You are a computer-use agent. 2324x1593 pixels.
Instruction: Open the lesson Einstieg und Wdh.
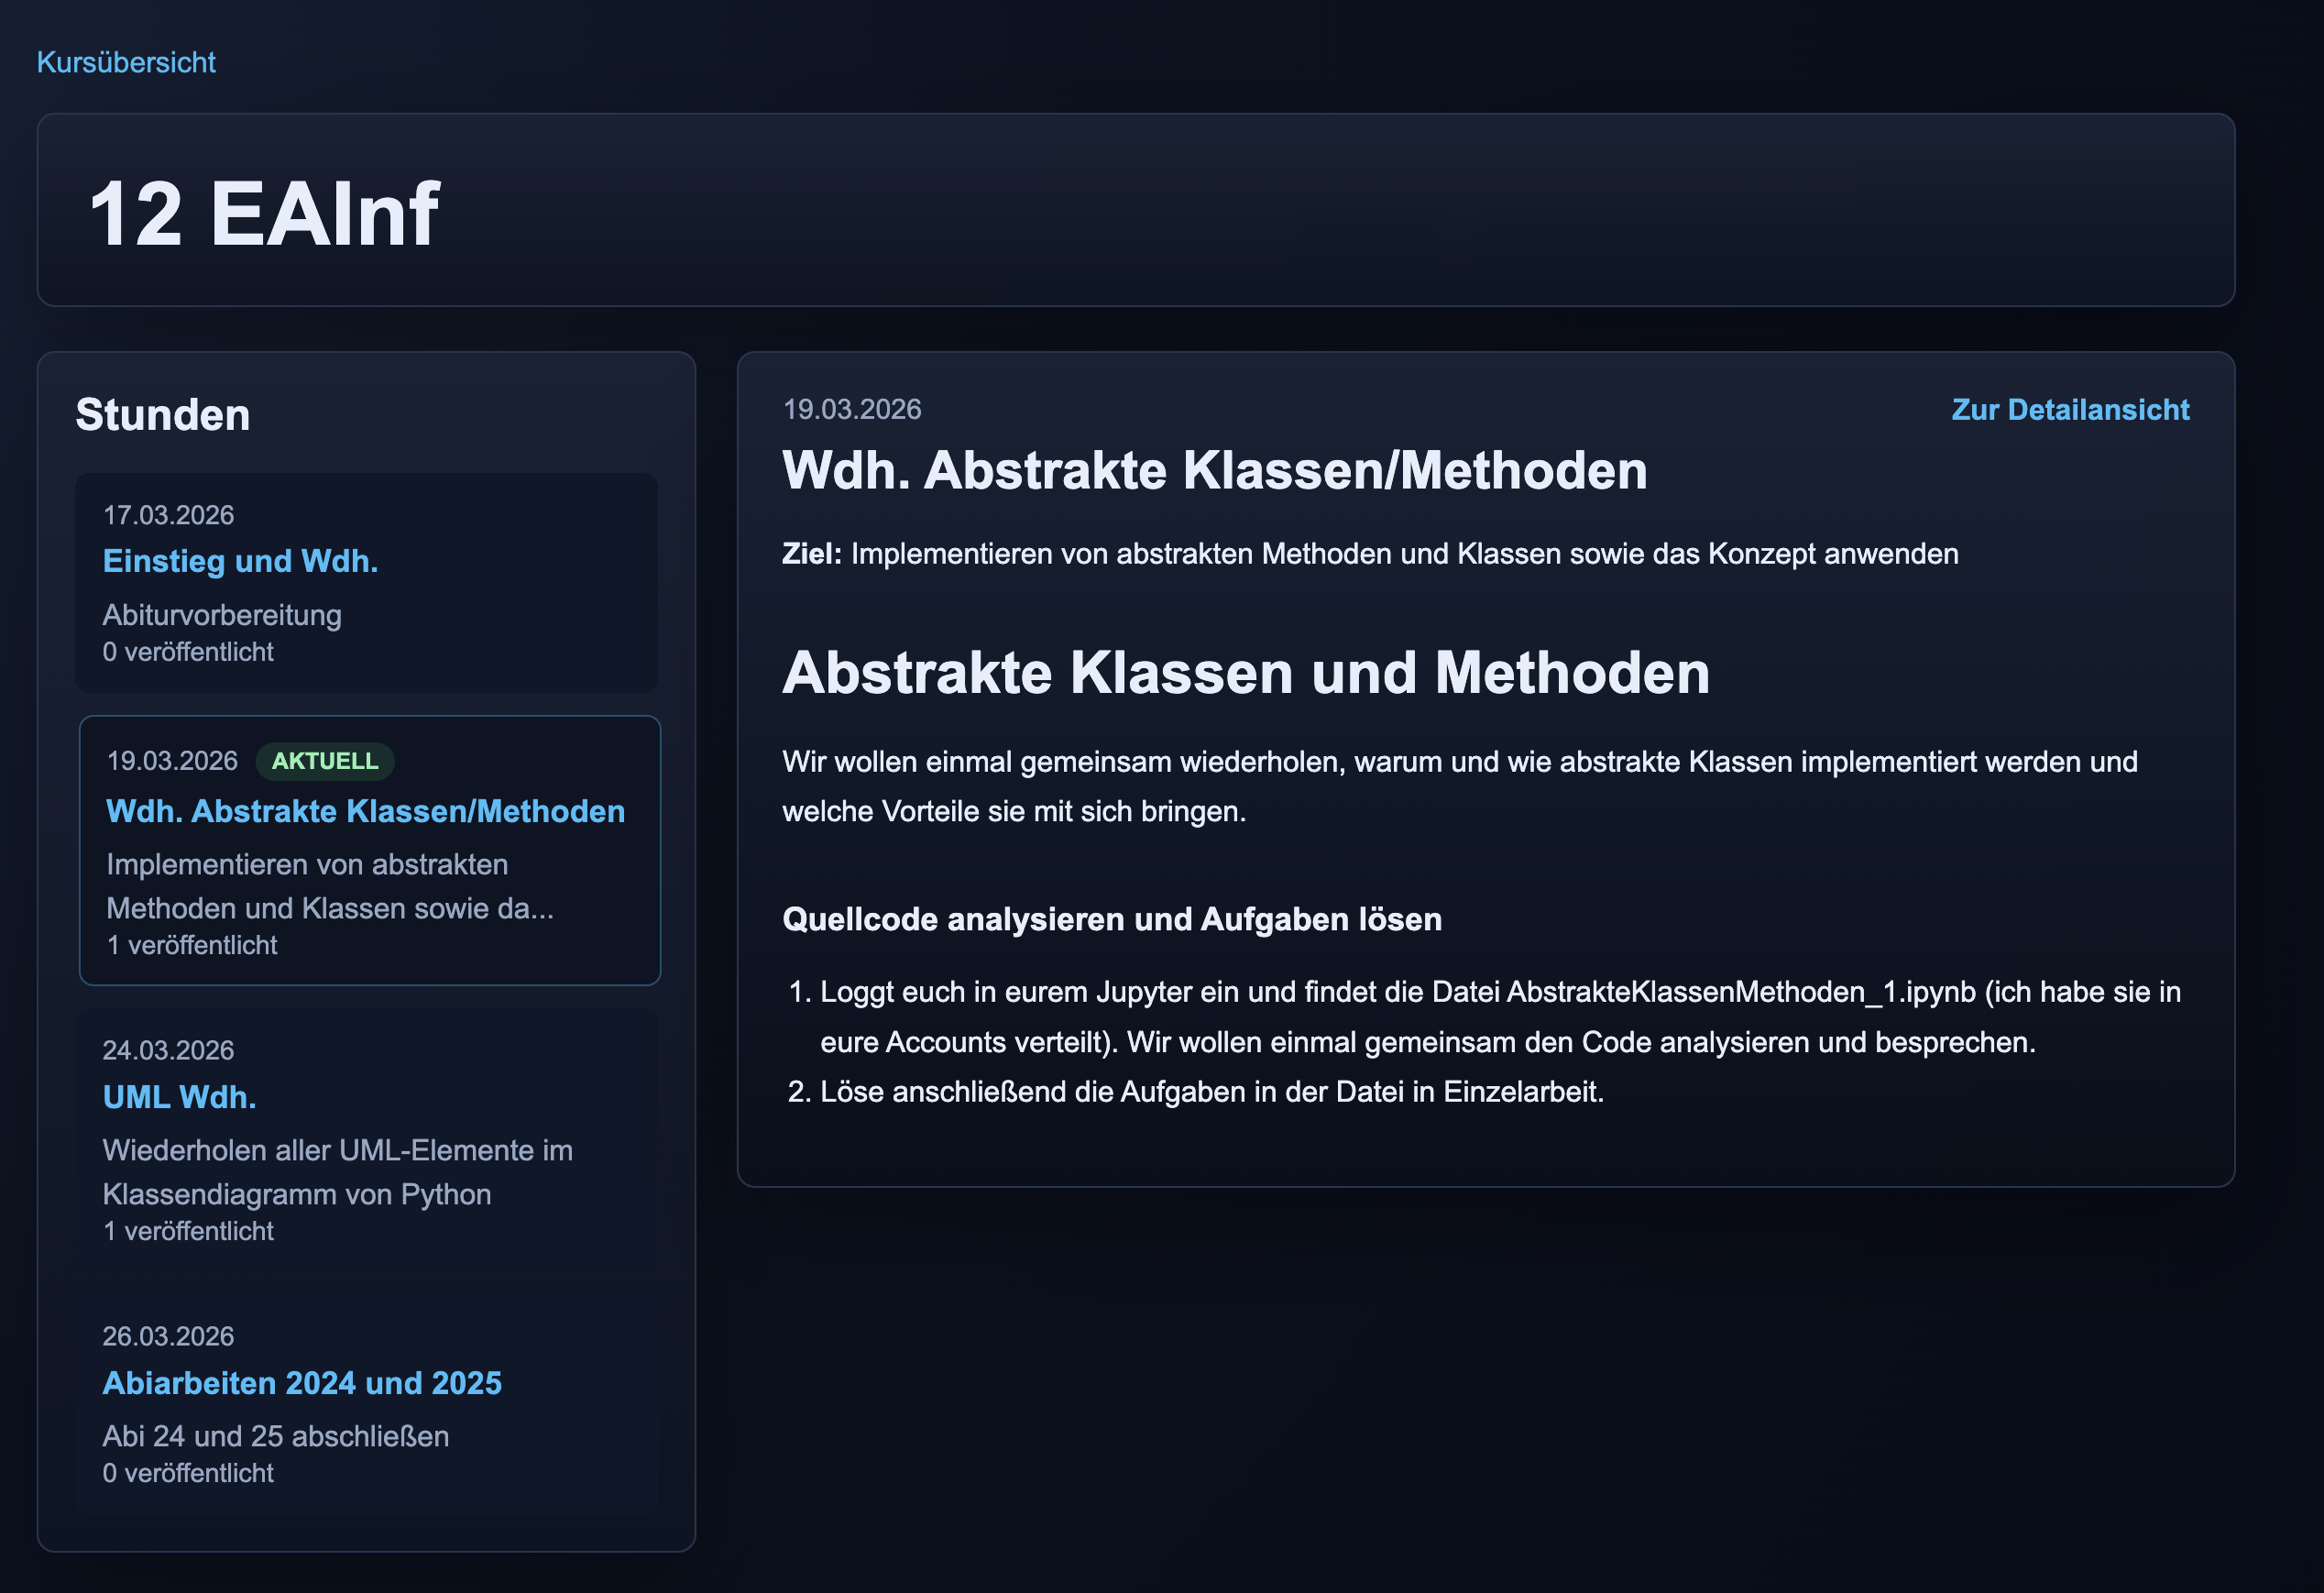(240, 561)
